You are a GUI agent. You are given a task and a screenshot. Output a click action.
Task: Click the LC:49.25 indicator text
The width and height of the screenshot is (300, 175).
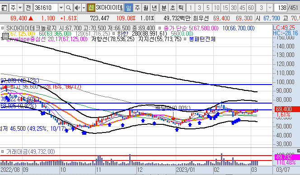(x=284, y=28)
